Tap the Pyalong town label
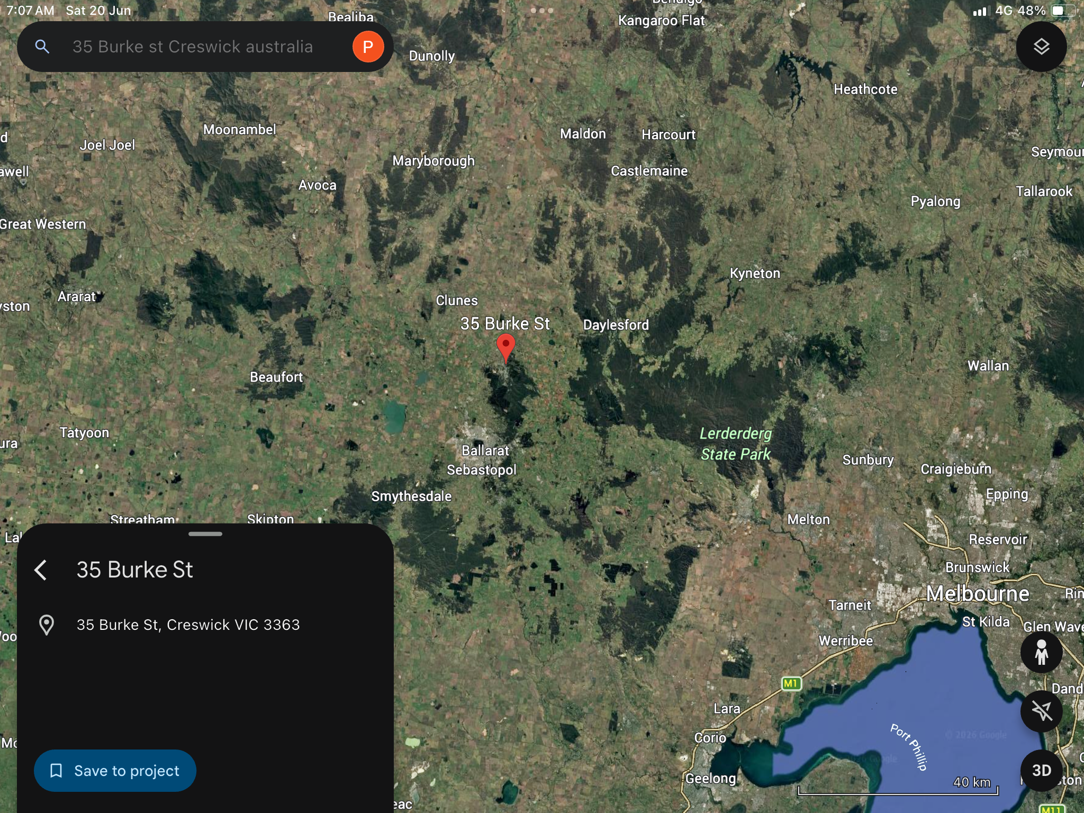1084x813 pixels. [x=935, y=202]
